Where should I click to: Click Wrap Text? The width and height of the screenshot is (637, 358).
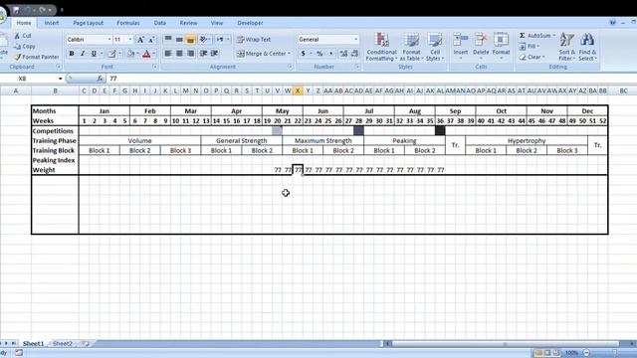pyautogui.click(x=254, y=40)
